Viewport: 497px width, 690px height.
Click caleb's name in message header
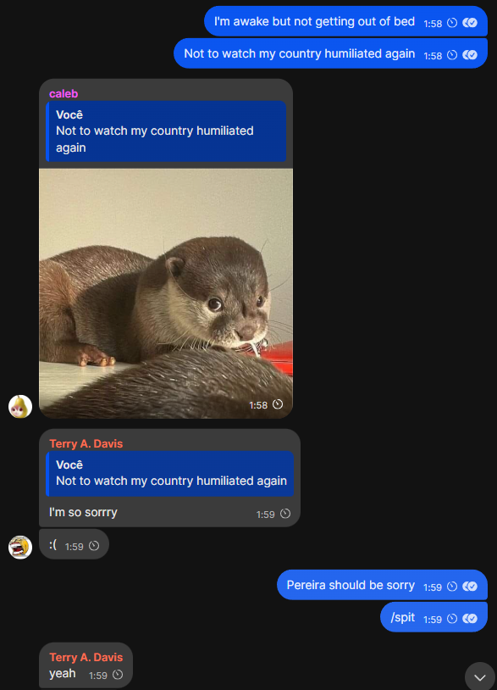(64, 94)
